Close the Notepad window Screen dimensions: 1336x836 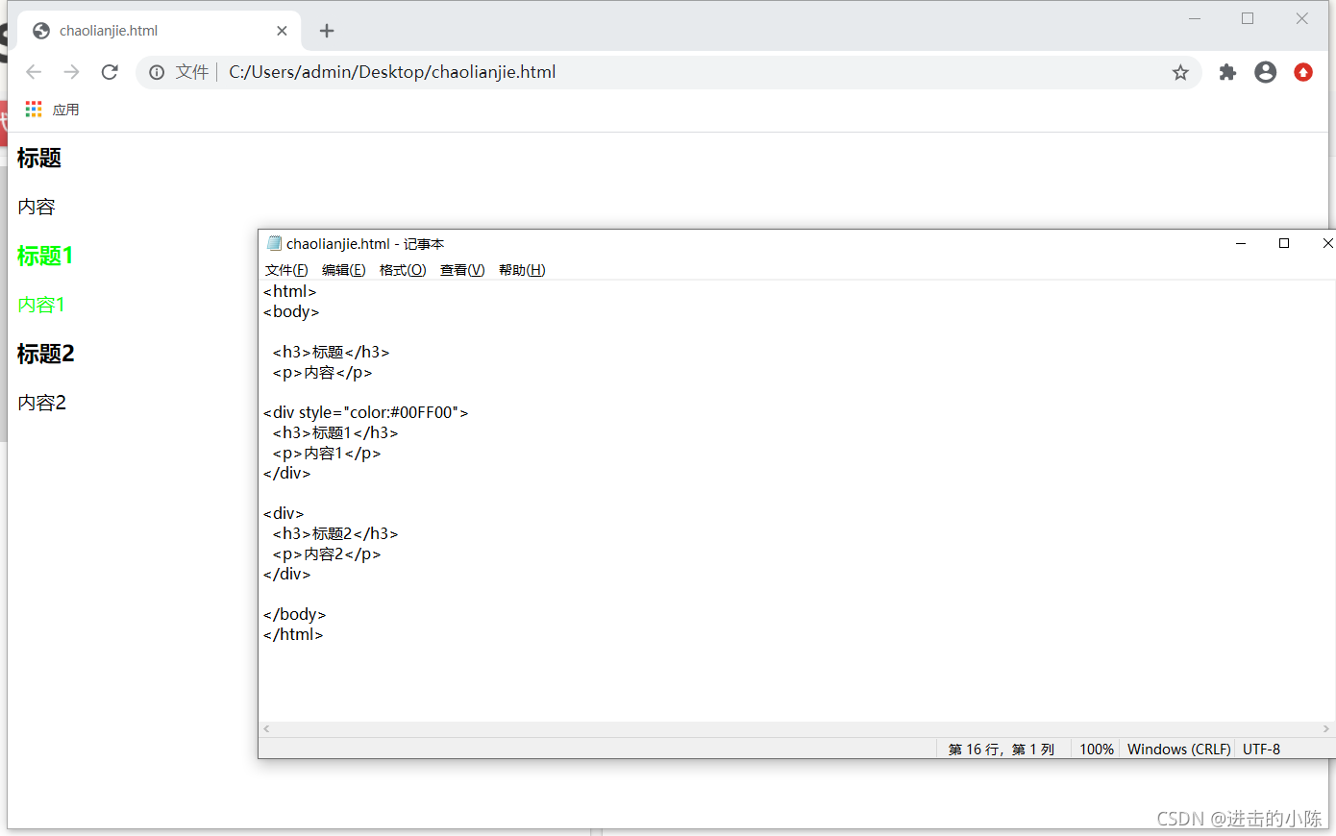(1327, 243)
